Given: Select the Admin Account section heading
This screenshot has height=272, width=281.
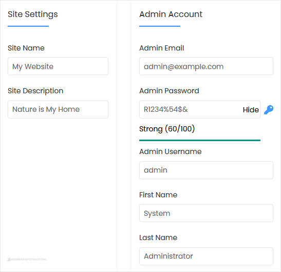Looking at the screenshot, I should tap(171, 14).
